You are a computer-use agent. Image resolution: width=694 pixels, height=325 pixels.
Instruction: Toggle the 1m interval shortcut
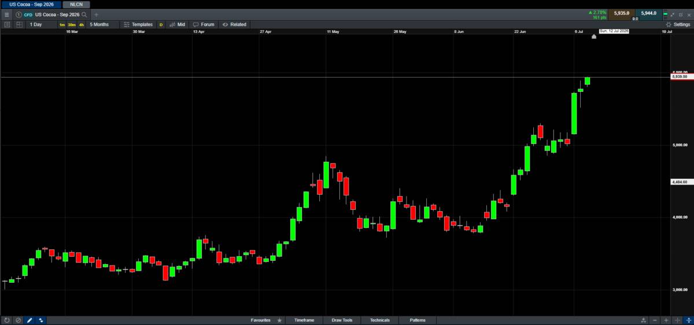[x=62, y=25]
